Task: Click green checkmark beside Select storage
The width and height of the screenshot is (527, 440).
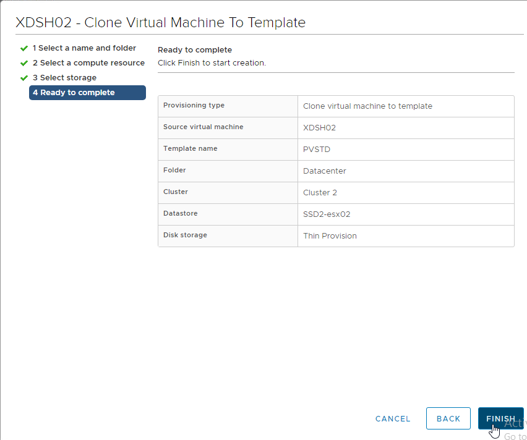Action: (24, 78)
